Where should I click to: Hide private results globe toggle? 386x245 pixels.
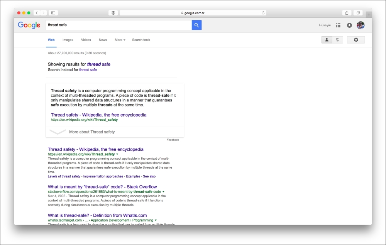tap(337, 40)
